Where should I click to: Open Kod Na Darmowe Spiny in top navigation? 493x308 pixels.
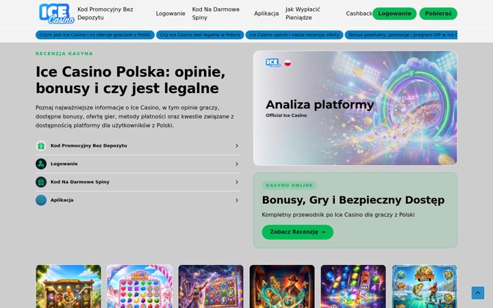216,14
